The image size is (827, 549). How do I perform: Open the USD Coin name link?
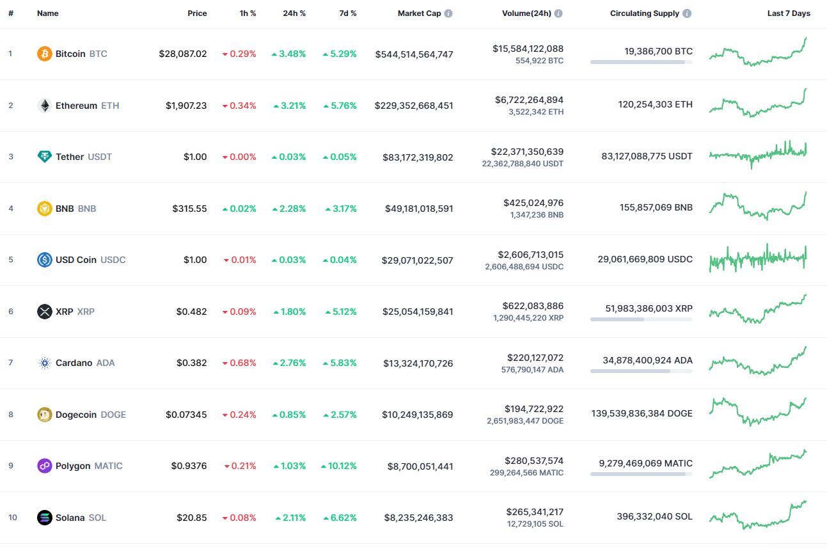[x=76, y=260]
